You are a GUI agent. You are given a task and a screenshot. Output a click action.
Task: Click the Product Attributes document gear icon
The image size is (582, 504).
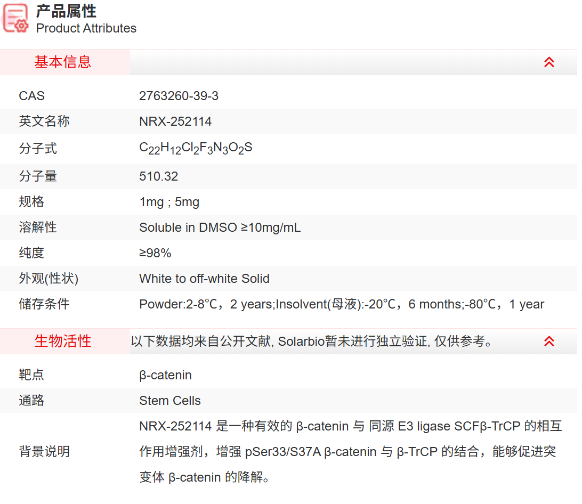(x=15, y=18)
